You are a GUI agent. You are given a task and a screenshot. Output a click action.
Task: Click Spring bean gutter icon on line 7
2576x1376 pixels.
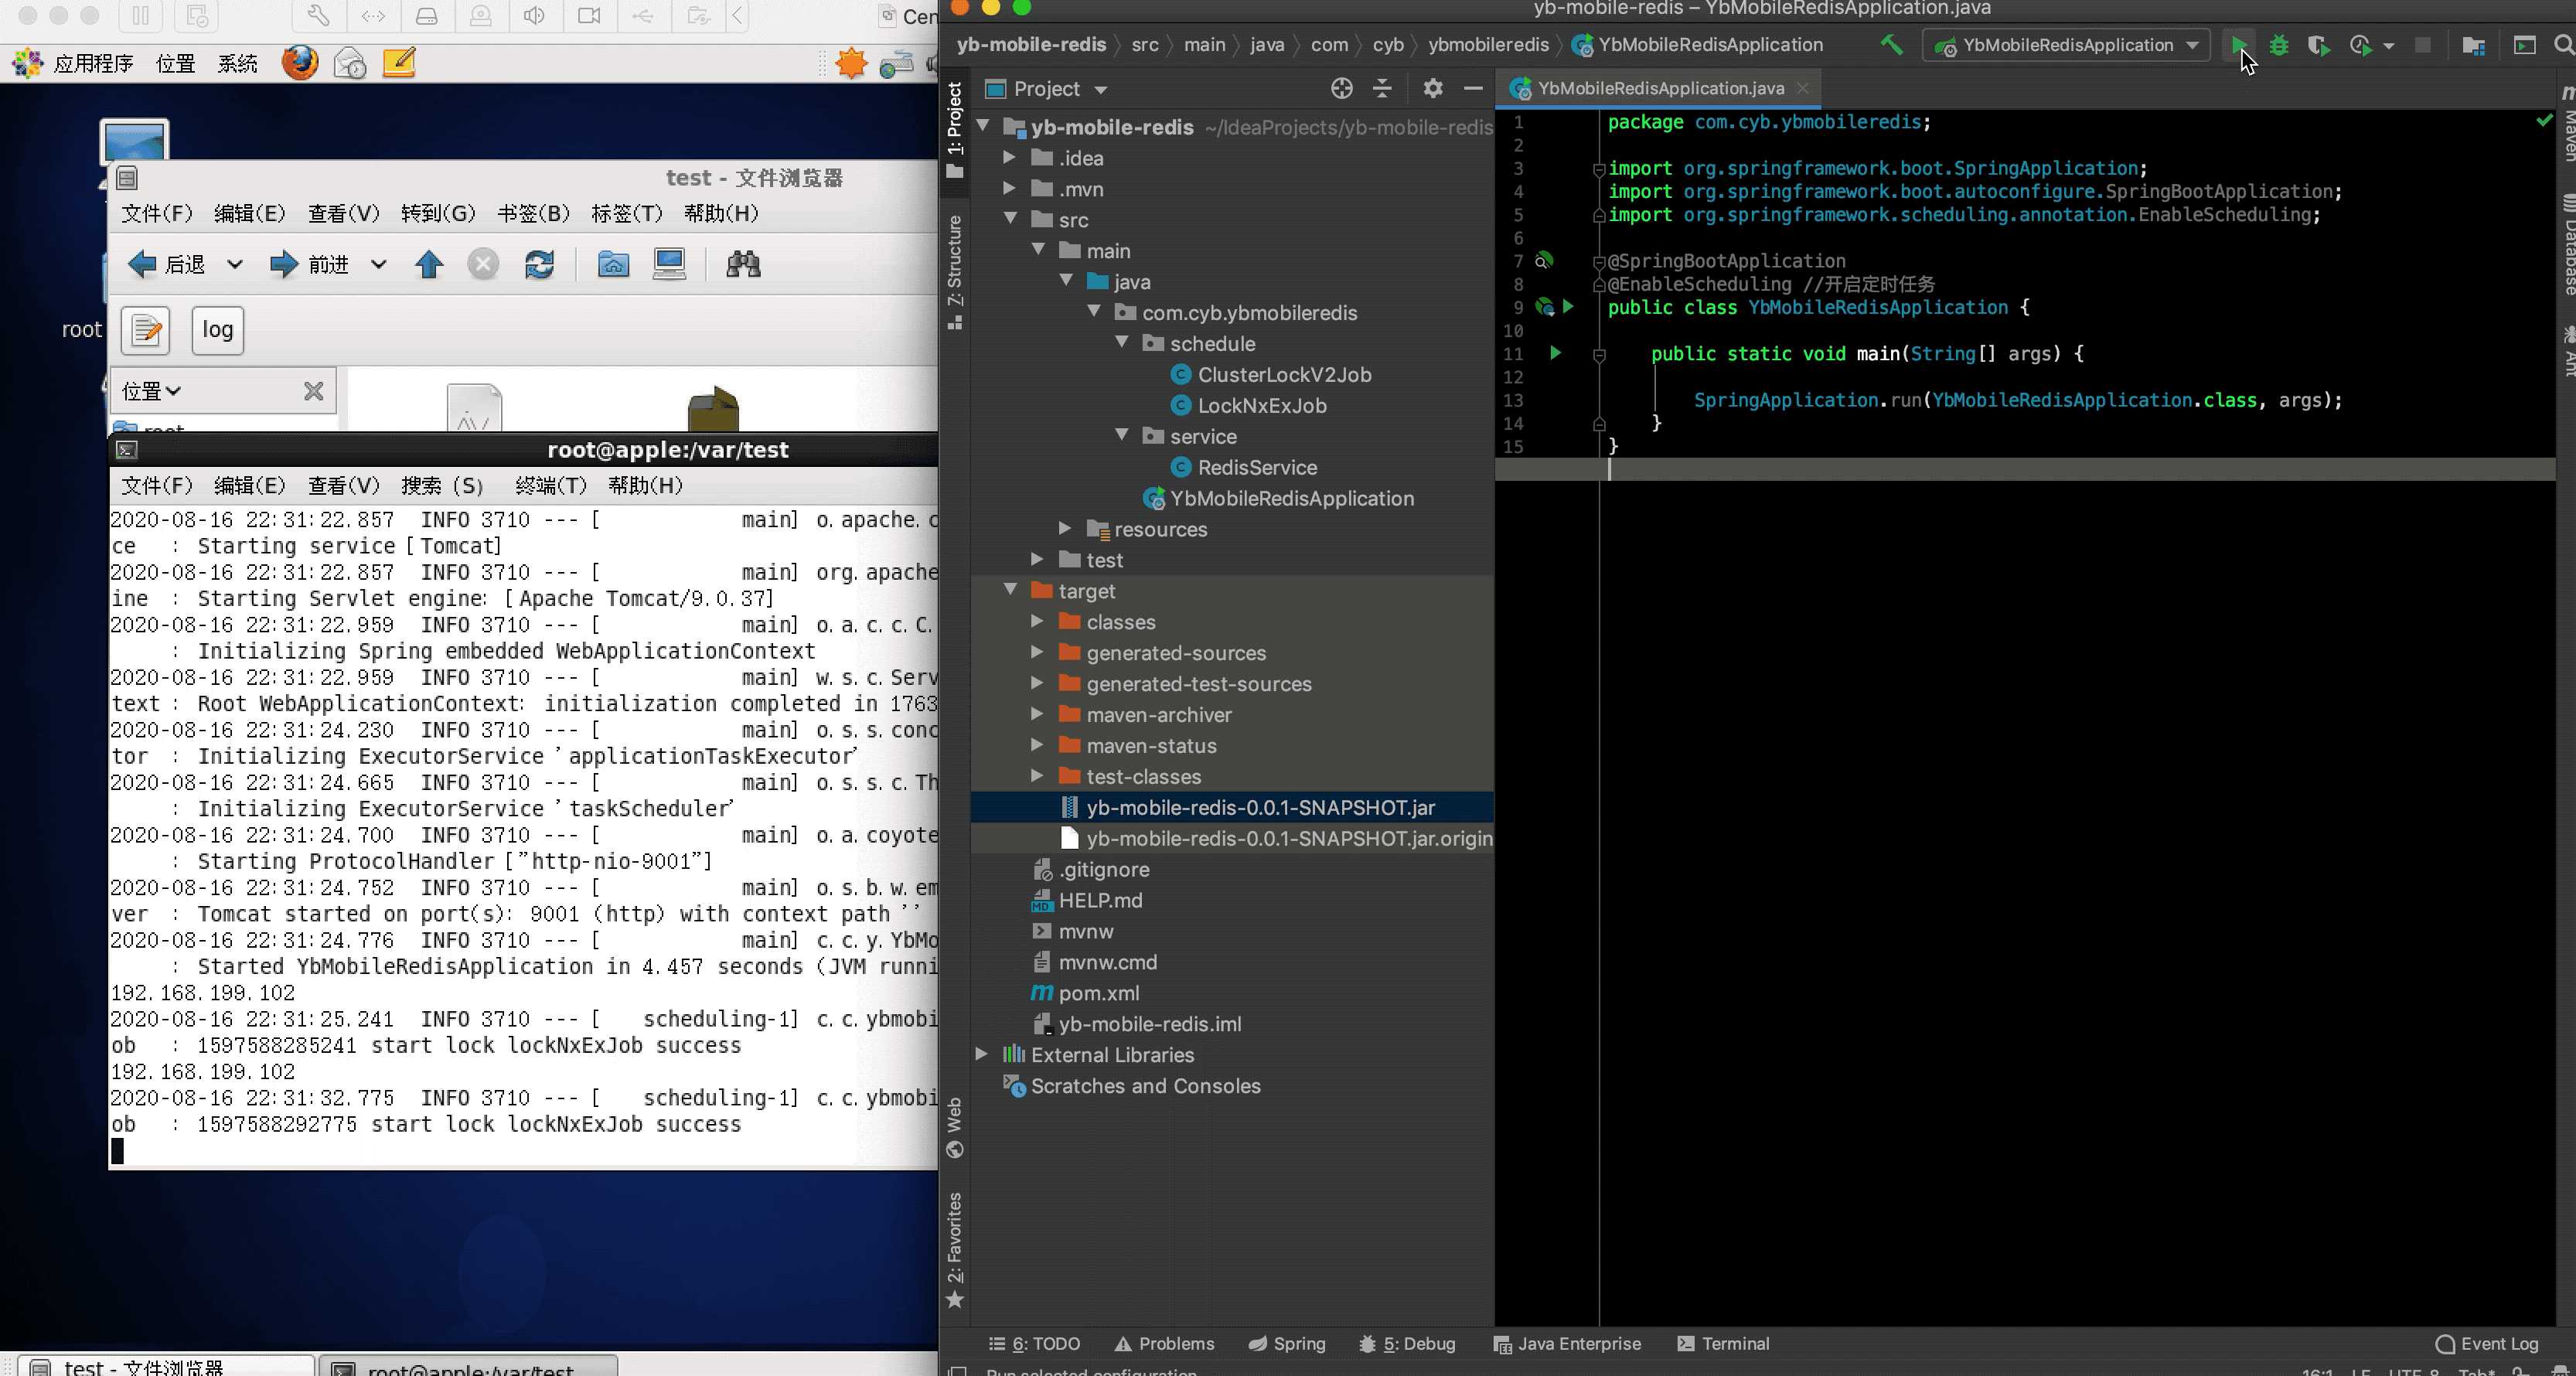1544,261
